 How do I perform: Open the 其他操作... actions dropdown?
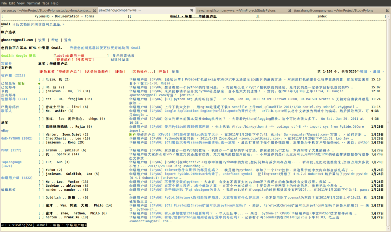point(146,71)
